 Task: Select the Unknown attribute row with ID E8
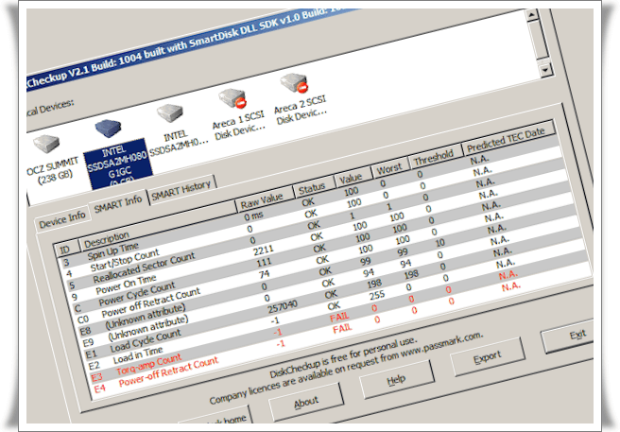[330, 270]
